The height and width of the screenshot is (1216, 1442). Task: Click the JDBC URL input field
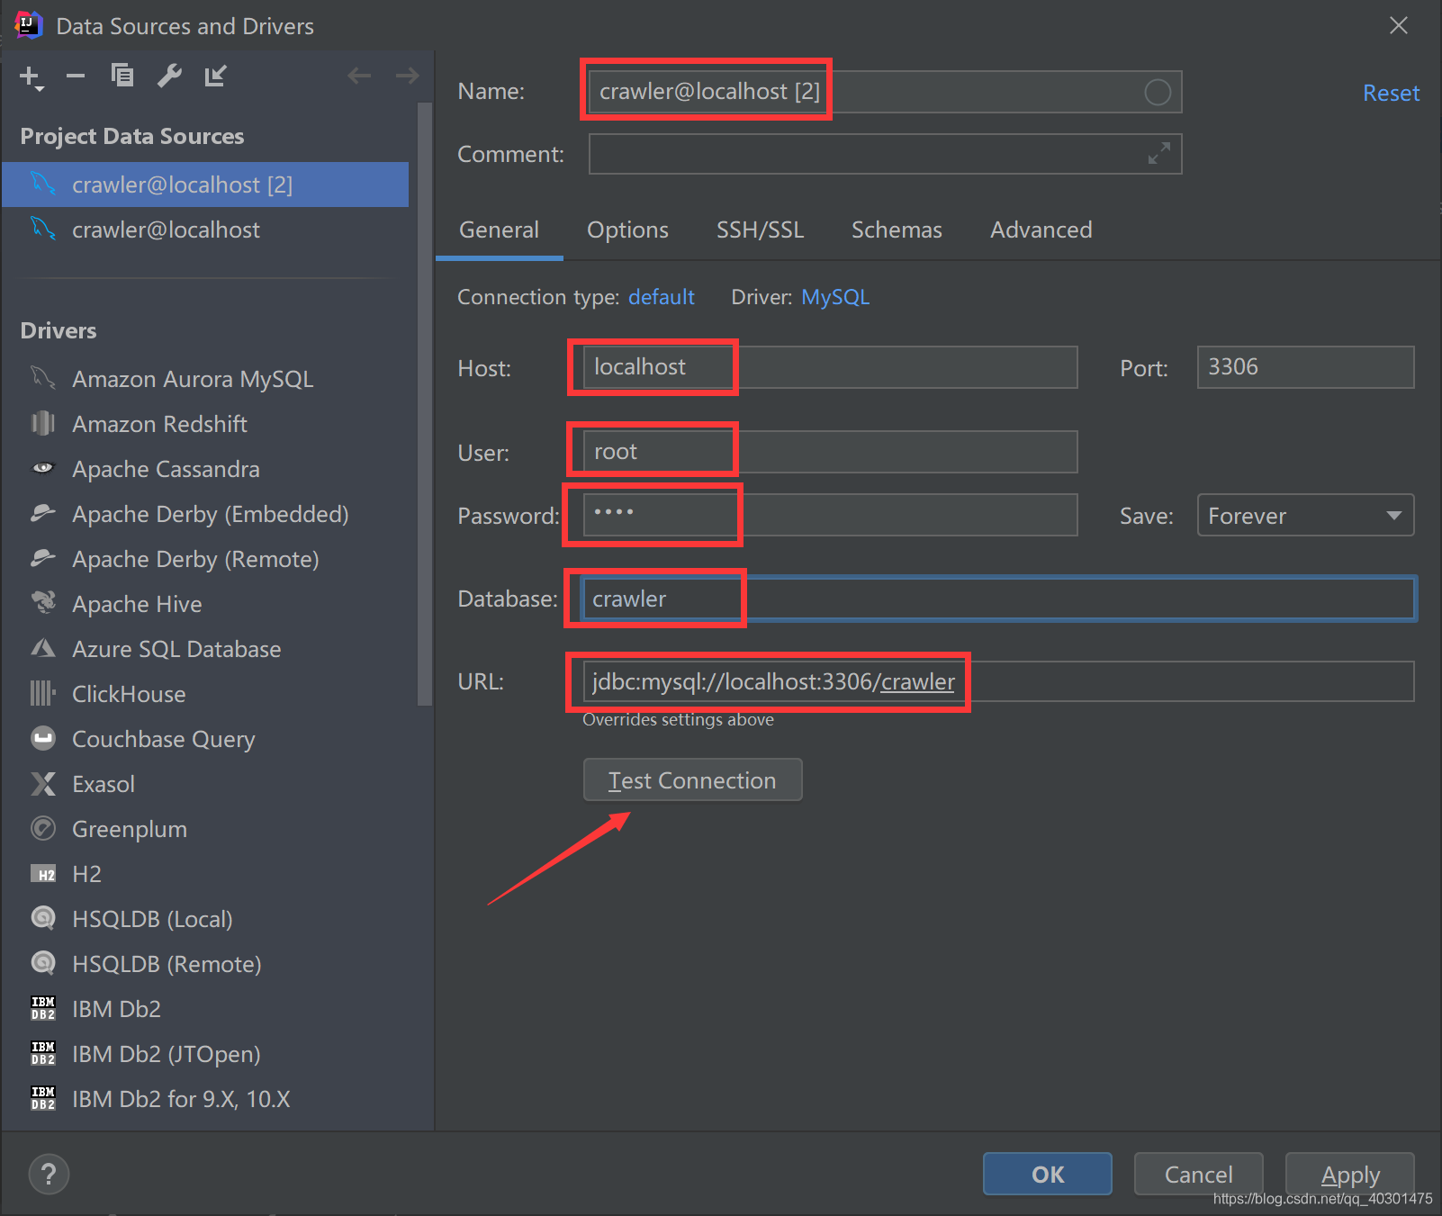pyautogui.click(x=998, y=681)
